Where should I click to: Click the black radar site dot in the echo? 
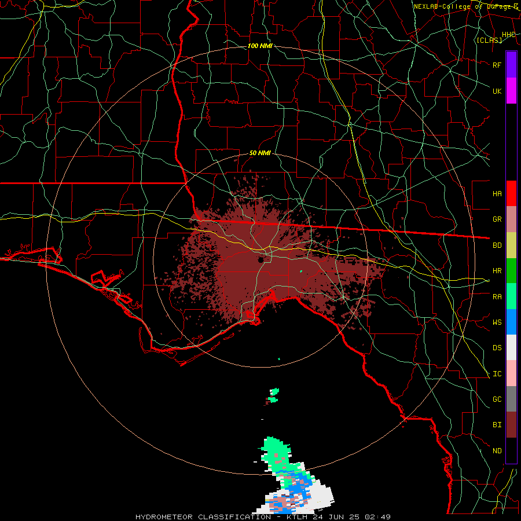click(x=261, y=259)
